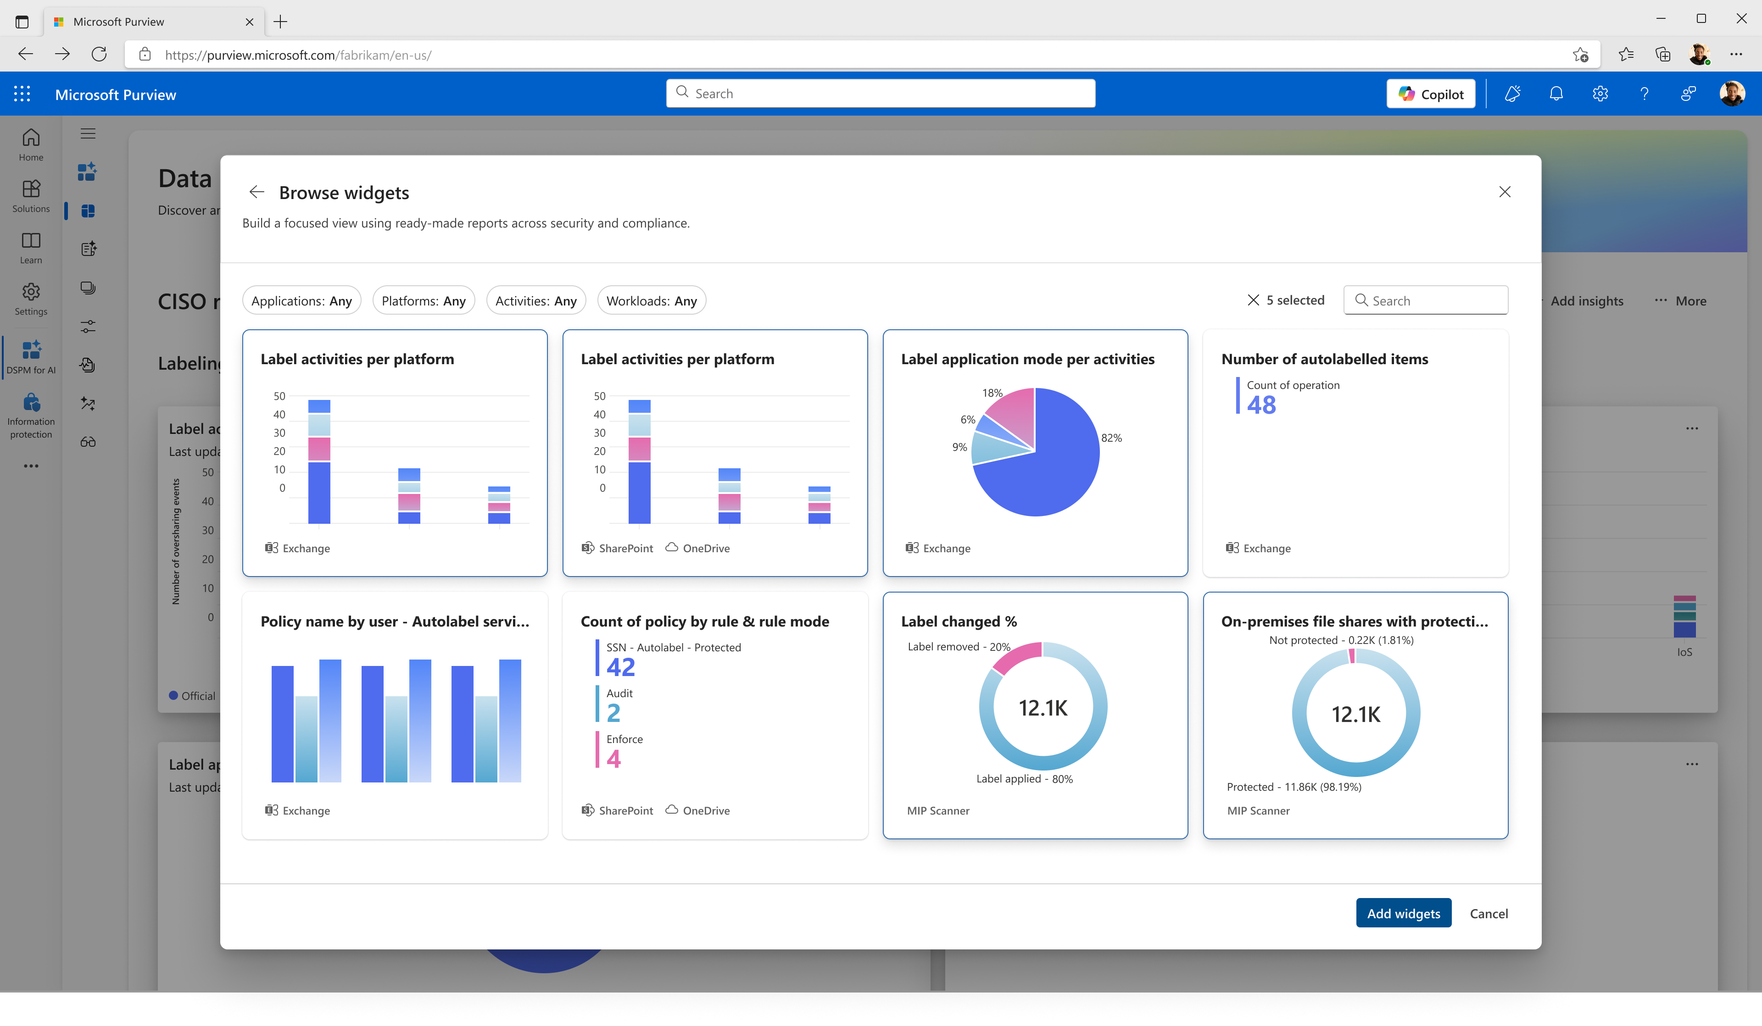The width and height of the screenshot is (1762, 1026).
Task: Open the help question mark
Action: (x=1645, y=94)
